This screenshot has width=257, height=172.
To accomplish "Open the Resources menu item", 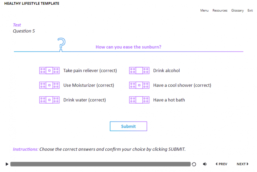I will point(220,11).
